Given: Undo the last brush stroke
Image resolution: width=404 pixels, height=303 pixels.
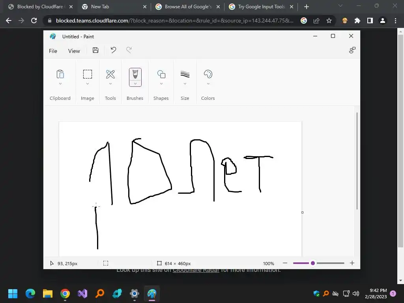Looking at the screenshot, I should tap(113, 50).
